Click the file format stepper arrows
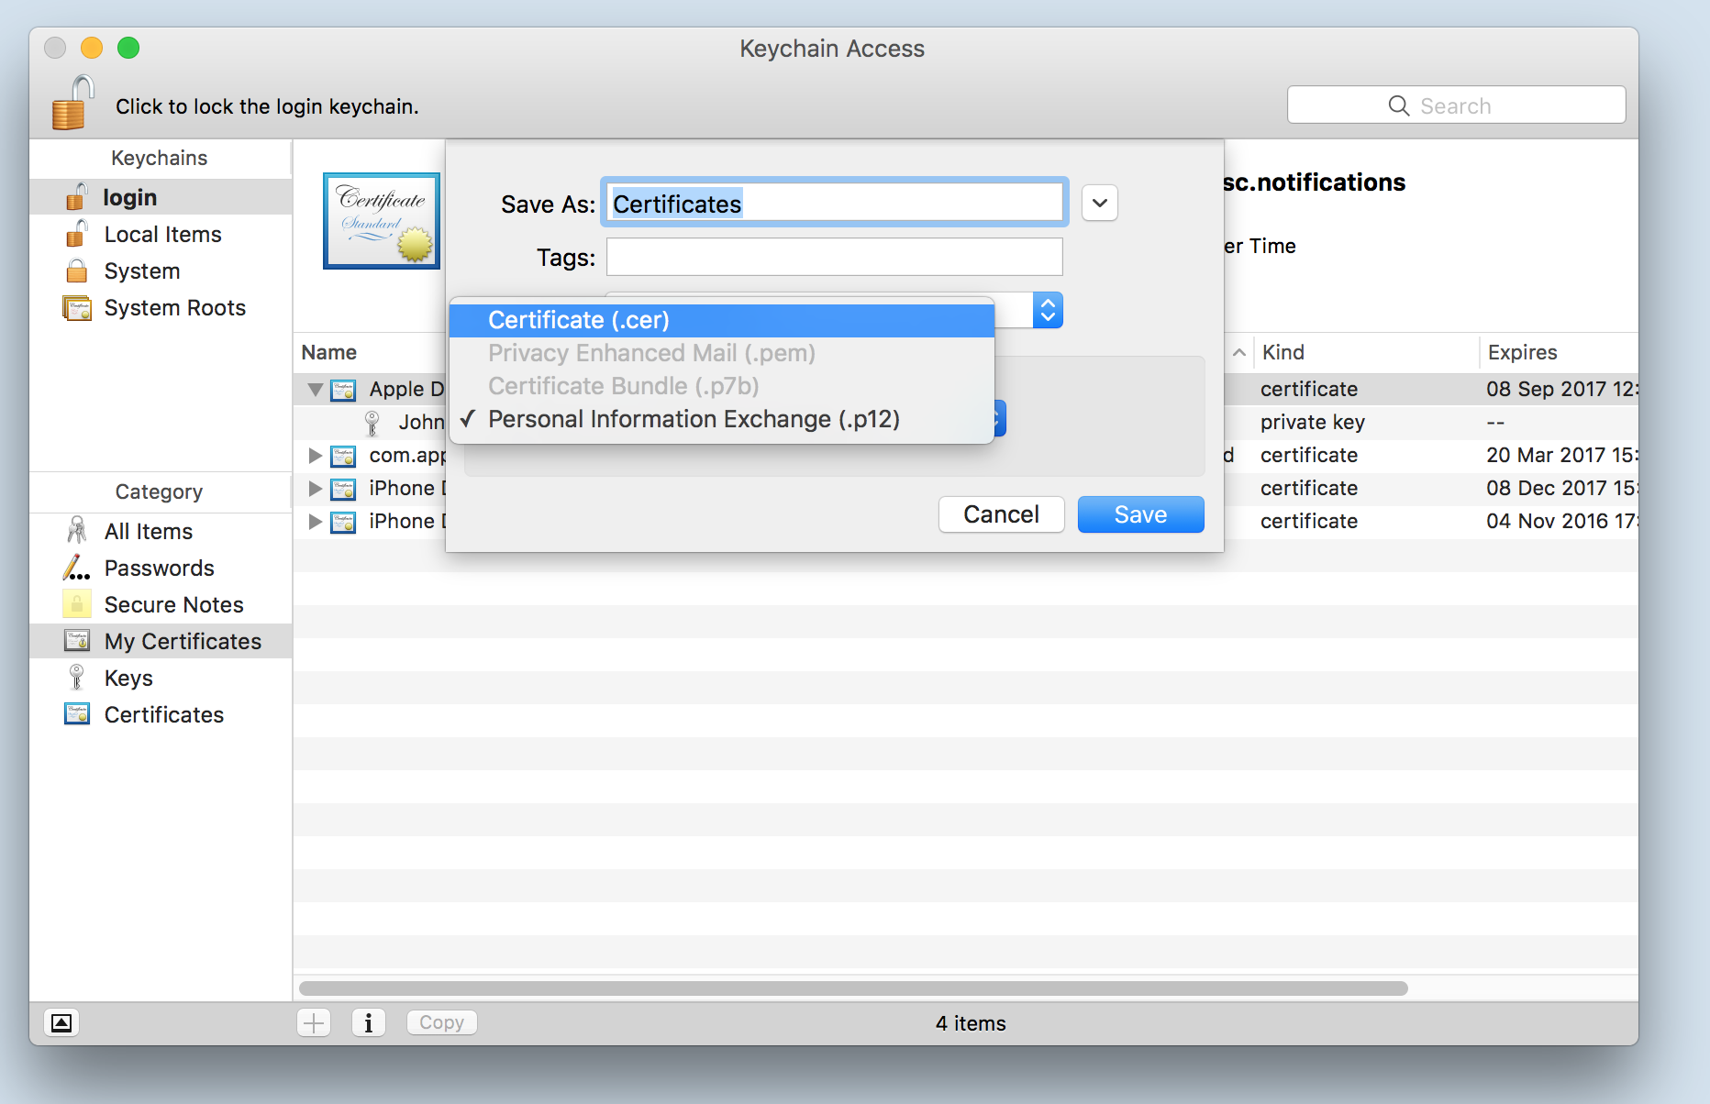 (x=1047, y=310)
